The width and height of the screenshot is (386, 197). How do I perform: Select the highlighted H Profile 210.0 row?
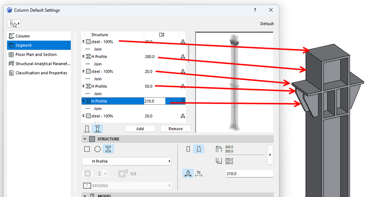tap(133, 101)
